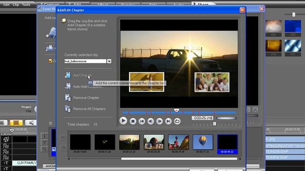
Task: Click the Remove All Chapters text label
Action: [x=89, y=109]
